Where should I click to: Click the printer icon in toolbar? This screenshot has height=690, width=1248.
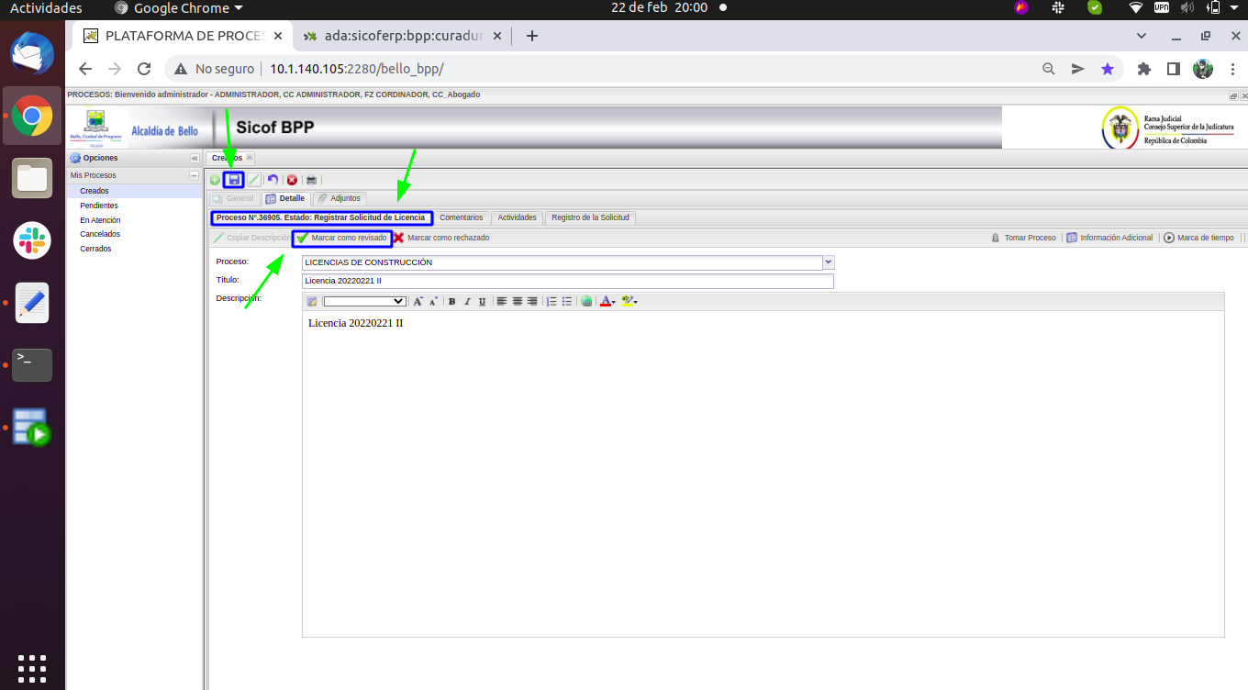tap(312, 180)
